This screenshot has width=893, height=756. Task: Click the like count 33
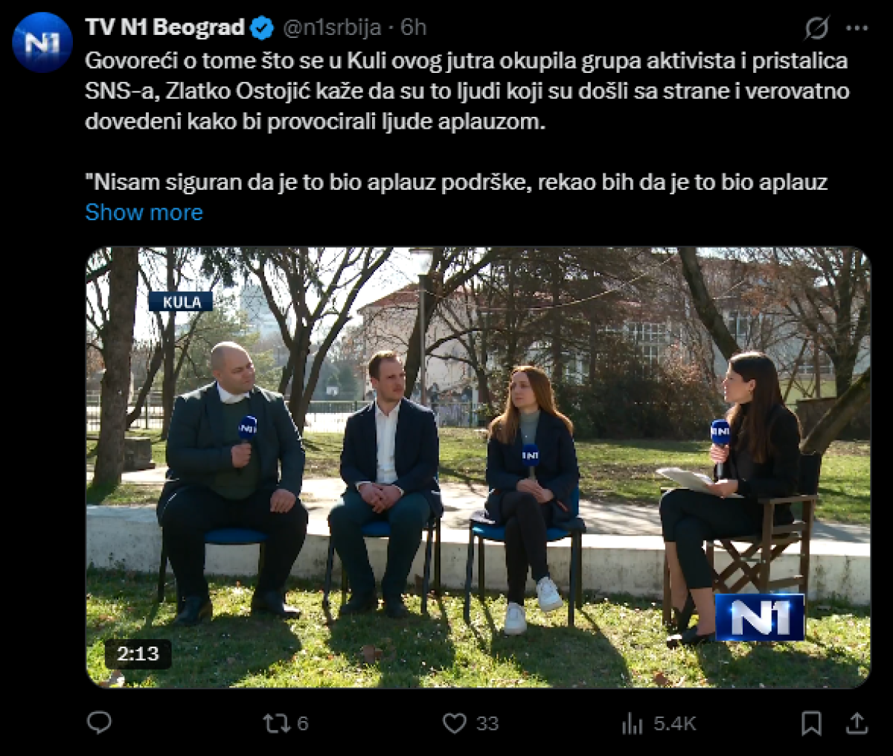487,723
